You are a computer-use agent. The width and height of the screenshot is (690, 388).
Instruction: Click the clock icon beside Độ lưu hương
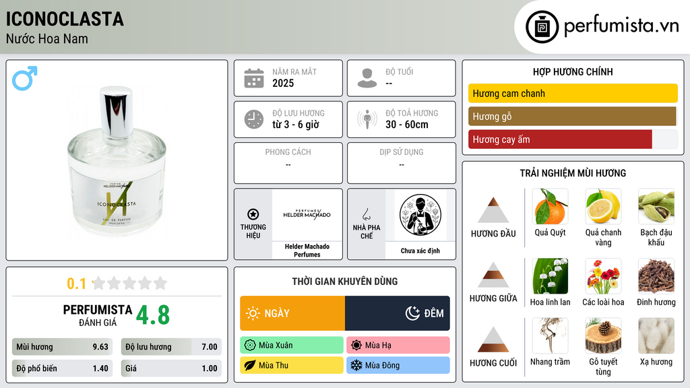pos(254,119)
